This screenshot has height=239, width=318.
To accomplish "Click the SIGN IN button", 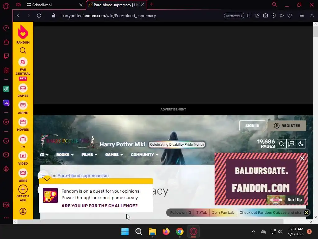I will click(x=252, y=126).
